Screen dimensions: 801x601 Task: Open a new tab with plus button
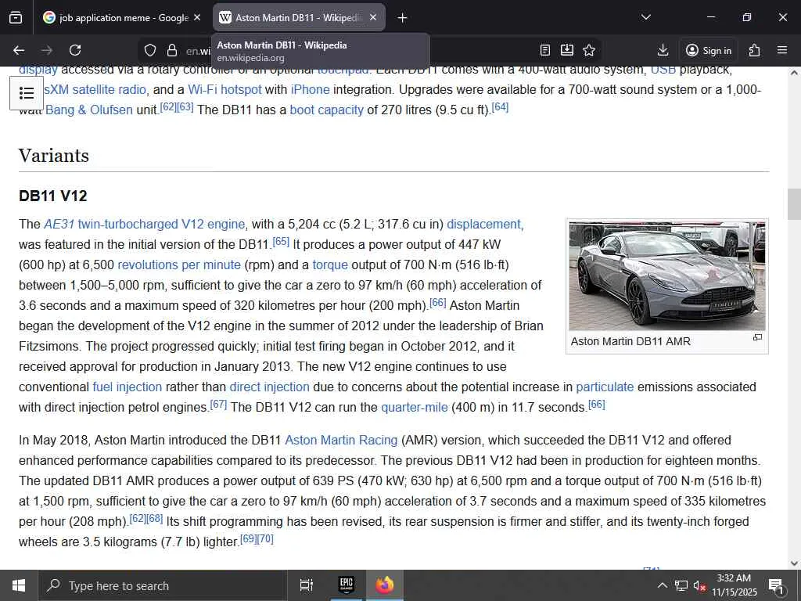point(402,18)
